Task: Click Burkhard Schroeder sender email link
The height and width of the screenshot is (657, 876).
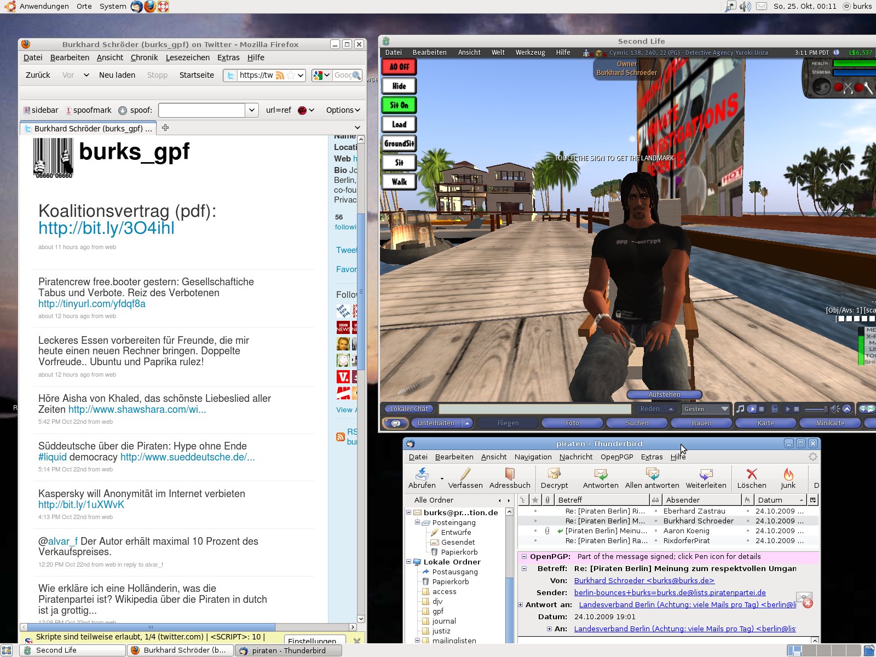Action: pyautogui.click(x=644, y=580)
